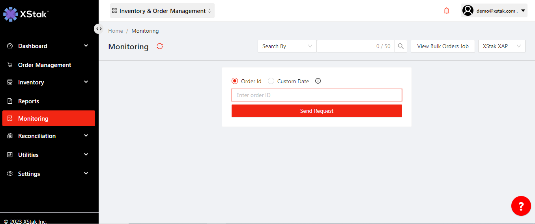535x224 pixels.
Task: Open the Search By dropdown
Action: [x=287, y=46]
